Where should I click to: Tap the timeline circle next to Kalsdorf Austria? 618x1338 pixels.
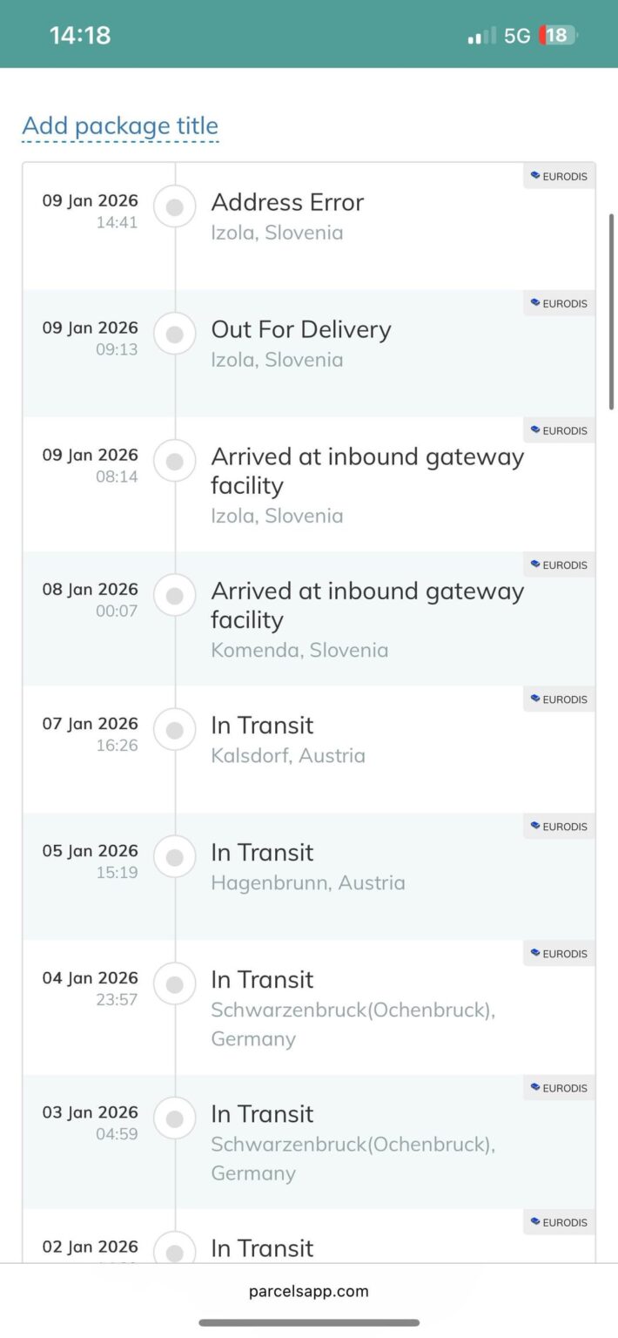click(x=174, y=730)
